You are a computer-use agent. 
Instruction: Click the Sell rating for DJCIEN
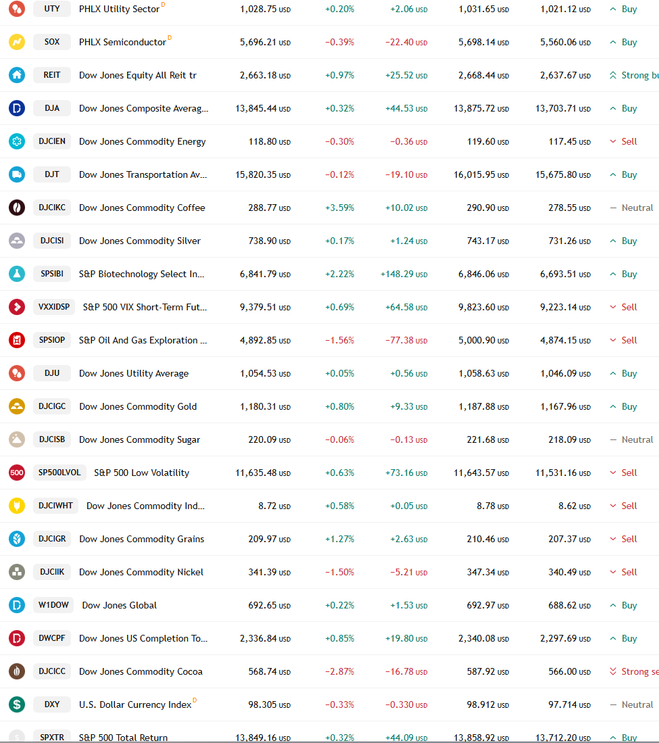623,141
